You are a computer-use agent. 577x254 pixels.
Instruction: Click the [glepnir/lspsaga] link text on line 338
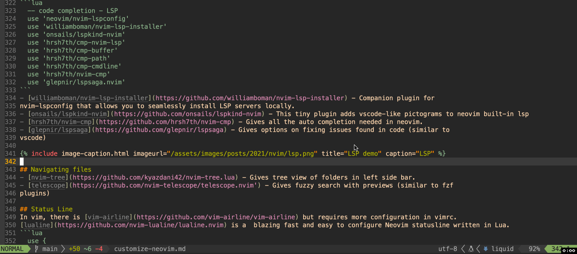tap(59, 130)
